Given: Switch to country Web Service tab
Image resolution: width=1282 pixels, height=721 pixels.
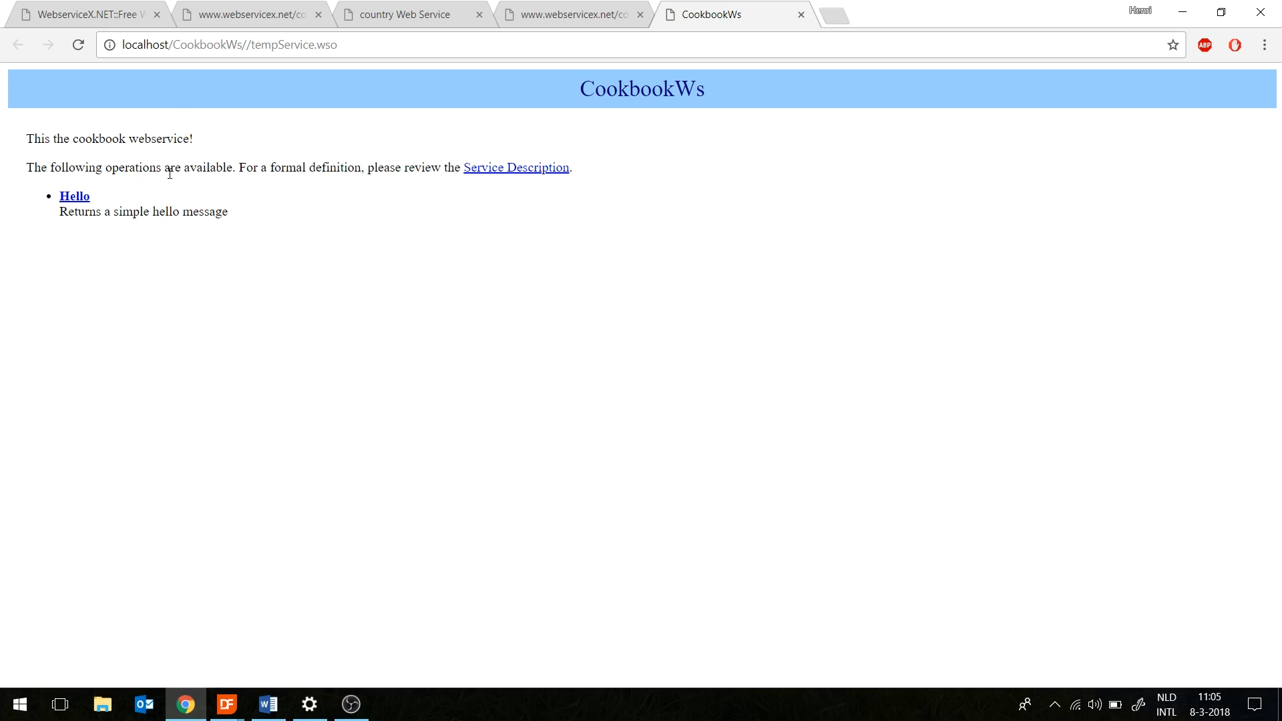Looking at the screenshot, I should [405, 15].
